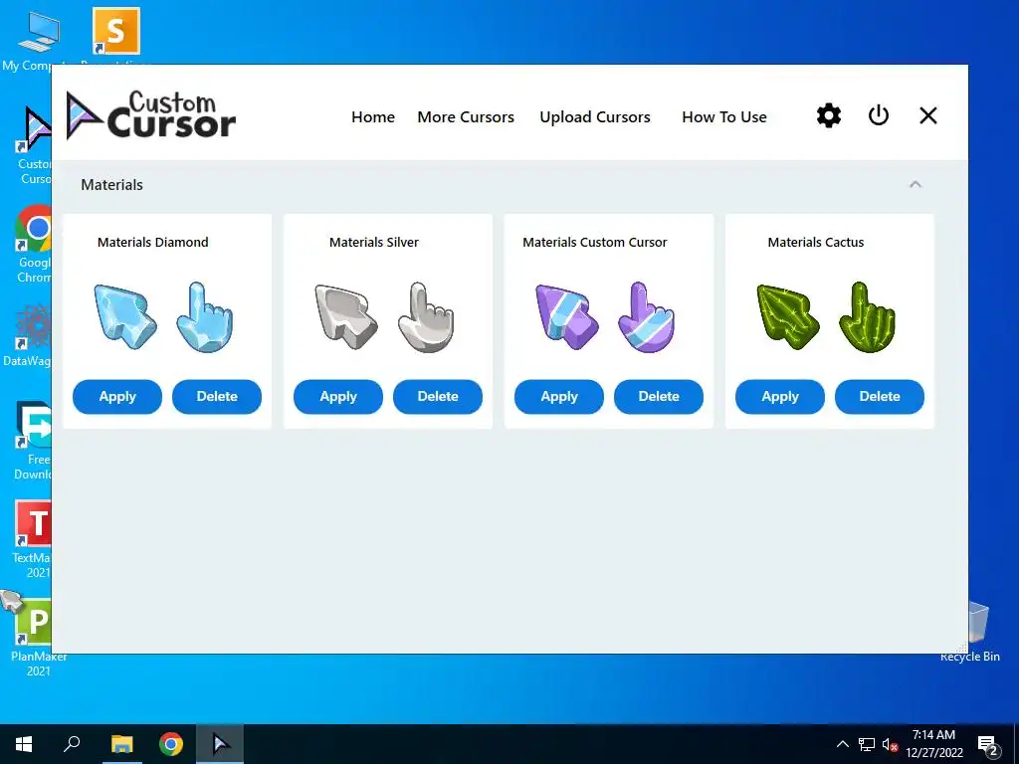Select the Cactus arrow cursor image
1019x764 pixels.
788,316
